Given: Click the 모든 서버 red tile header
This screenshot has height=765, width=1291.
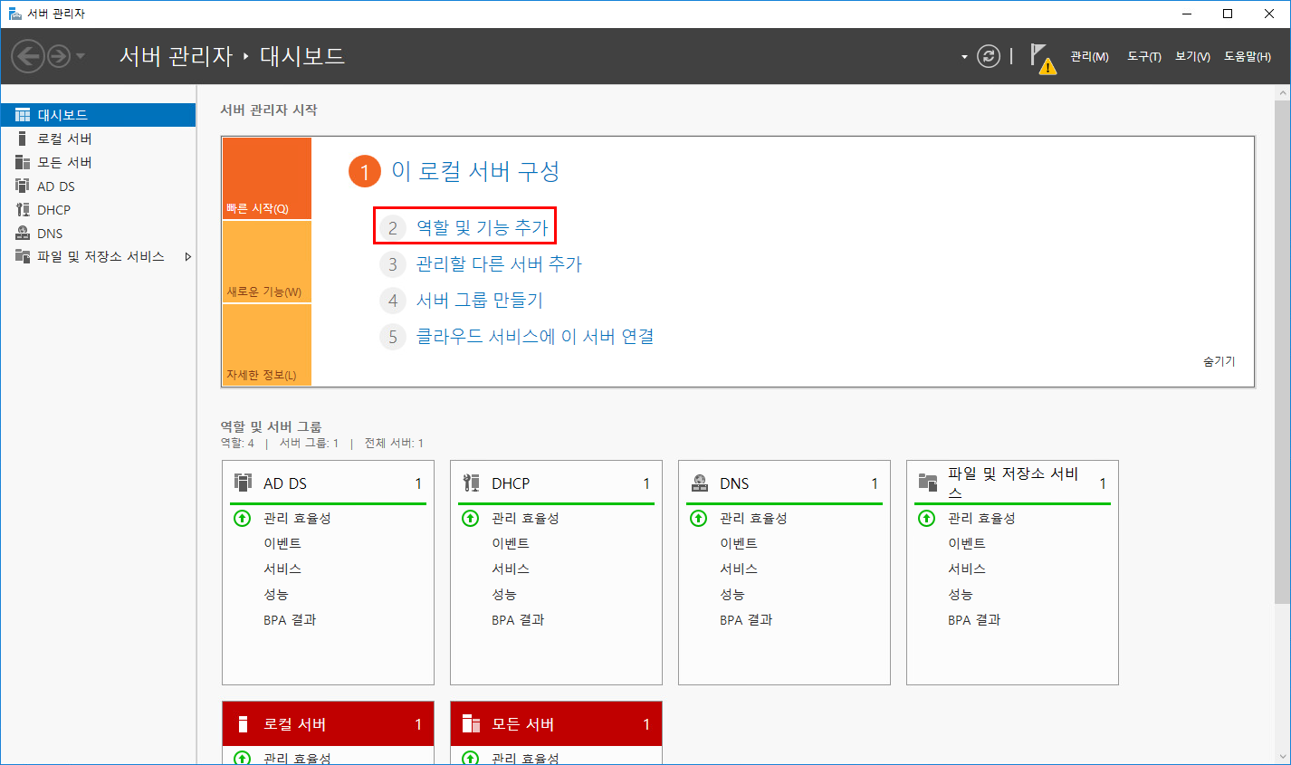Looking at the screenshot, I should point(556,724).
